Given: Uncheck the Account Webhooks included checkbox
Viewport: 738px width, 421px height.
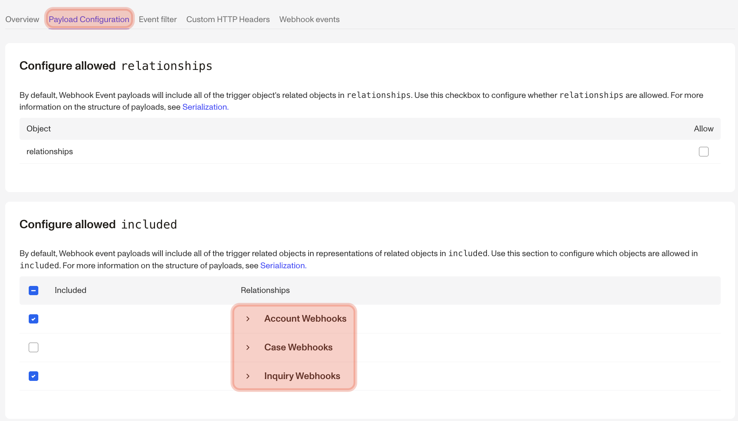Looking at the screenshot, I should (x=34, y=319).
